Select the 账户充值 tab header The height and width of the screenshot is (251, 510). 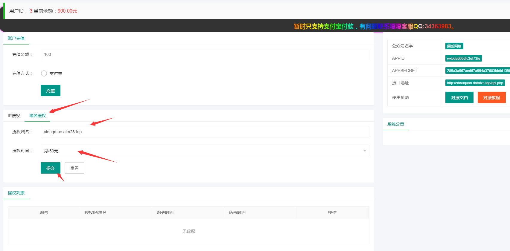[16, 38]
